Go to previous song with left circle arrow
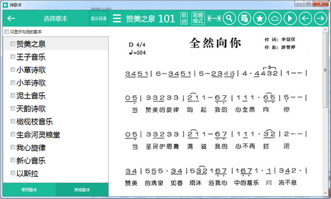 pos(305,18)
